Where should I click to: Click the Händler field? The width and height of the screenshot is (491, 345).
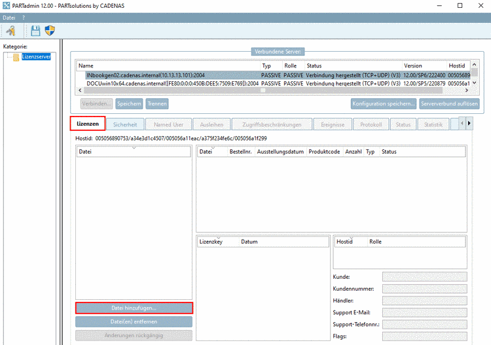(425, 300)
